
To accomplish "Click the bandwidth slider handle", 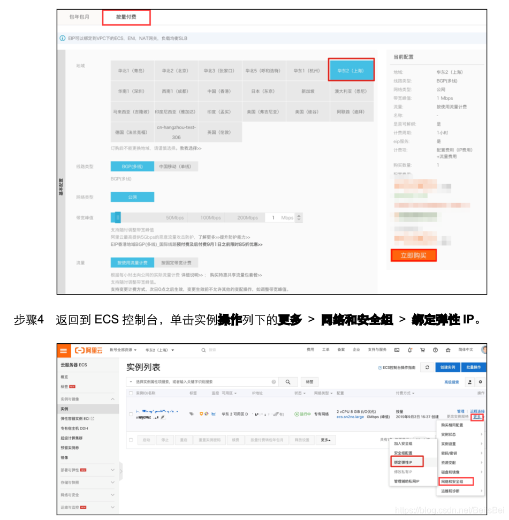I will (x=117, y=217).
